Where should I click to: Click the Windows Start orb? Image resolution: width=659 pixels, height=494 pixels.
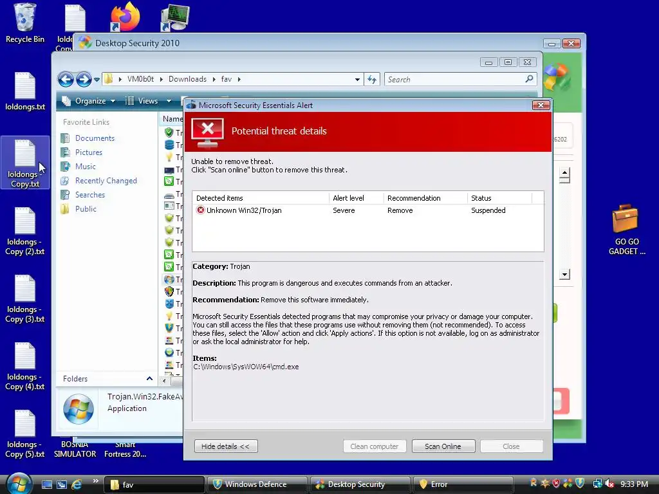[x=19, y=484]
